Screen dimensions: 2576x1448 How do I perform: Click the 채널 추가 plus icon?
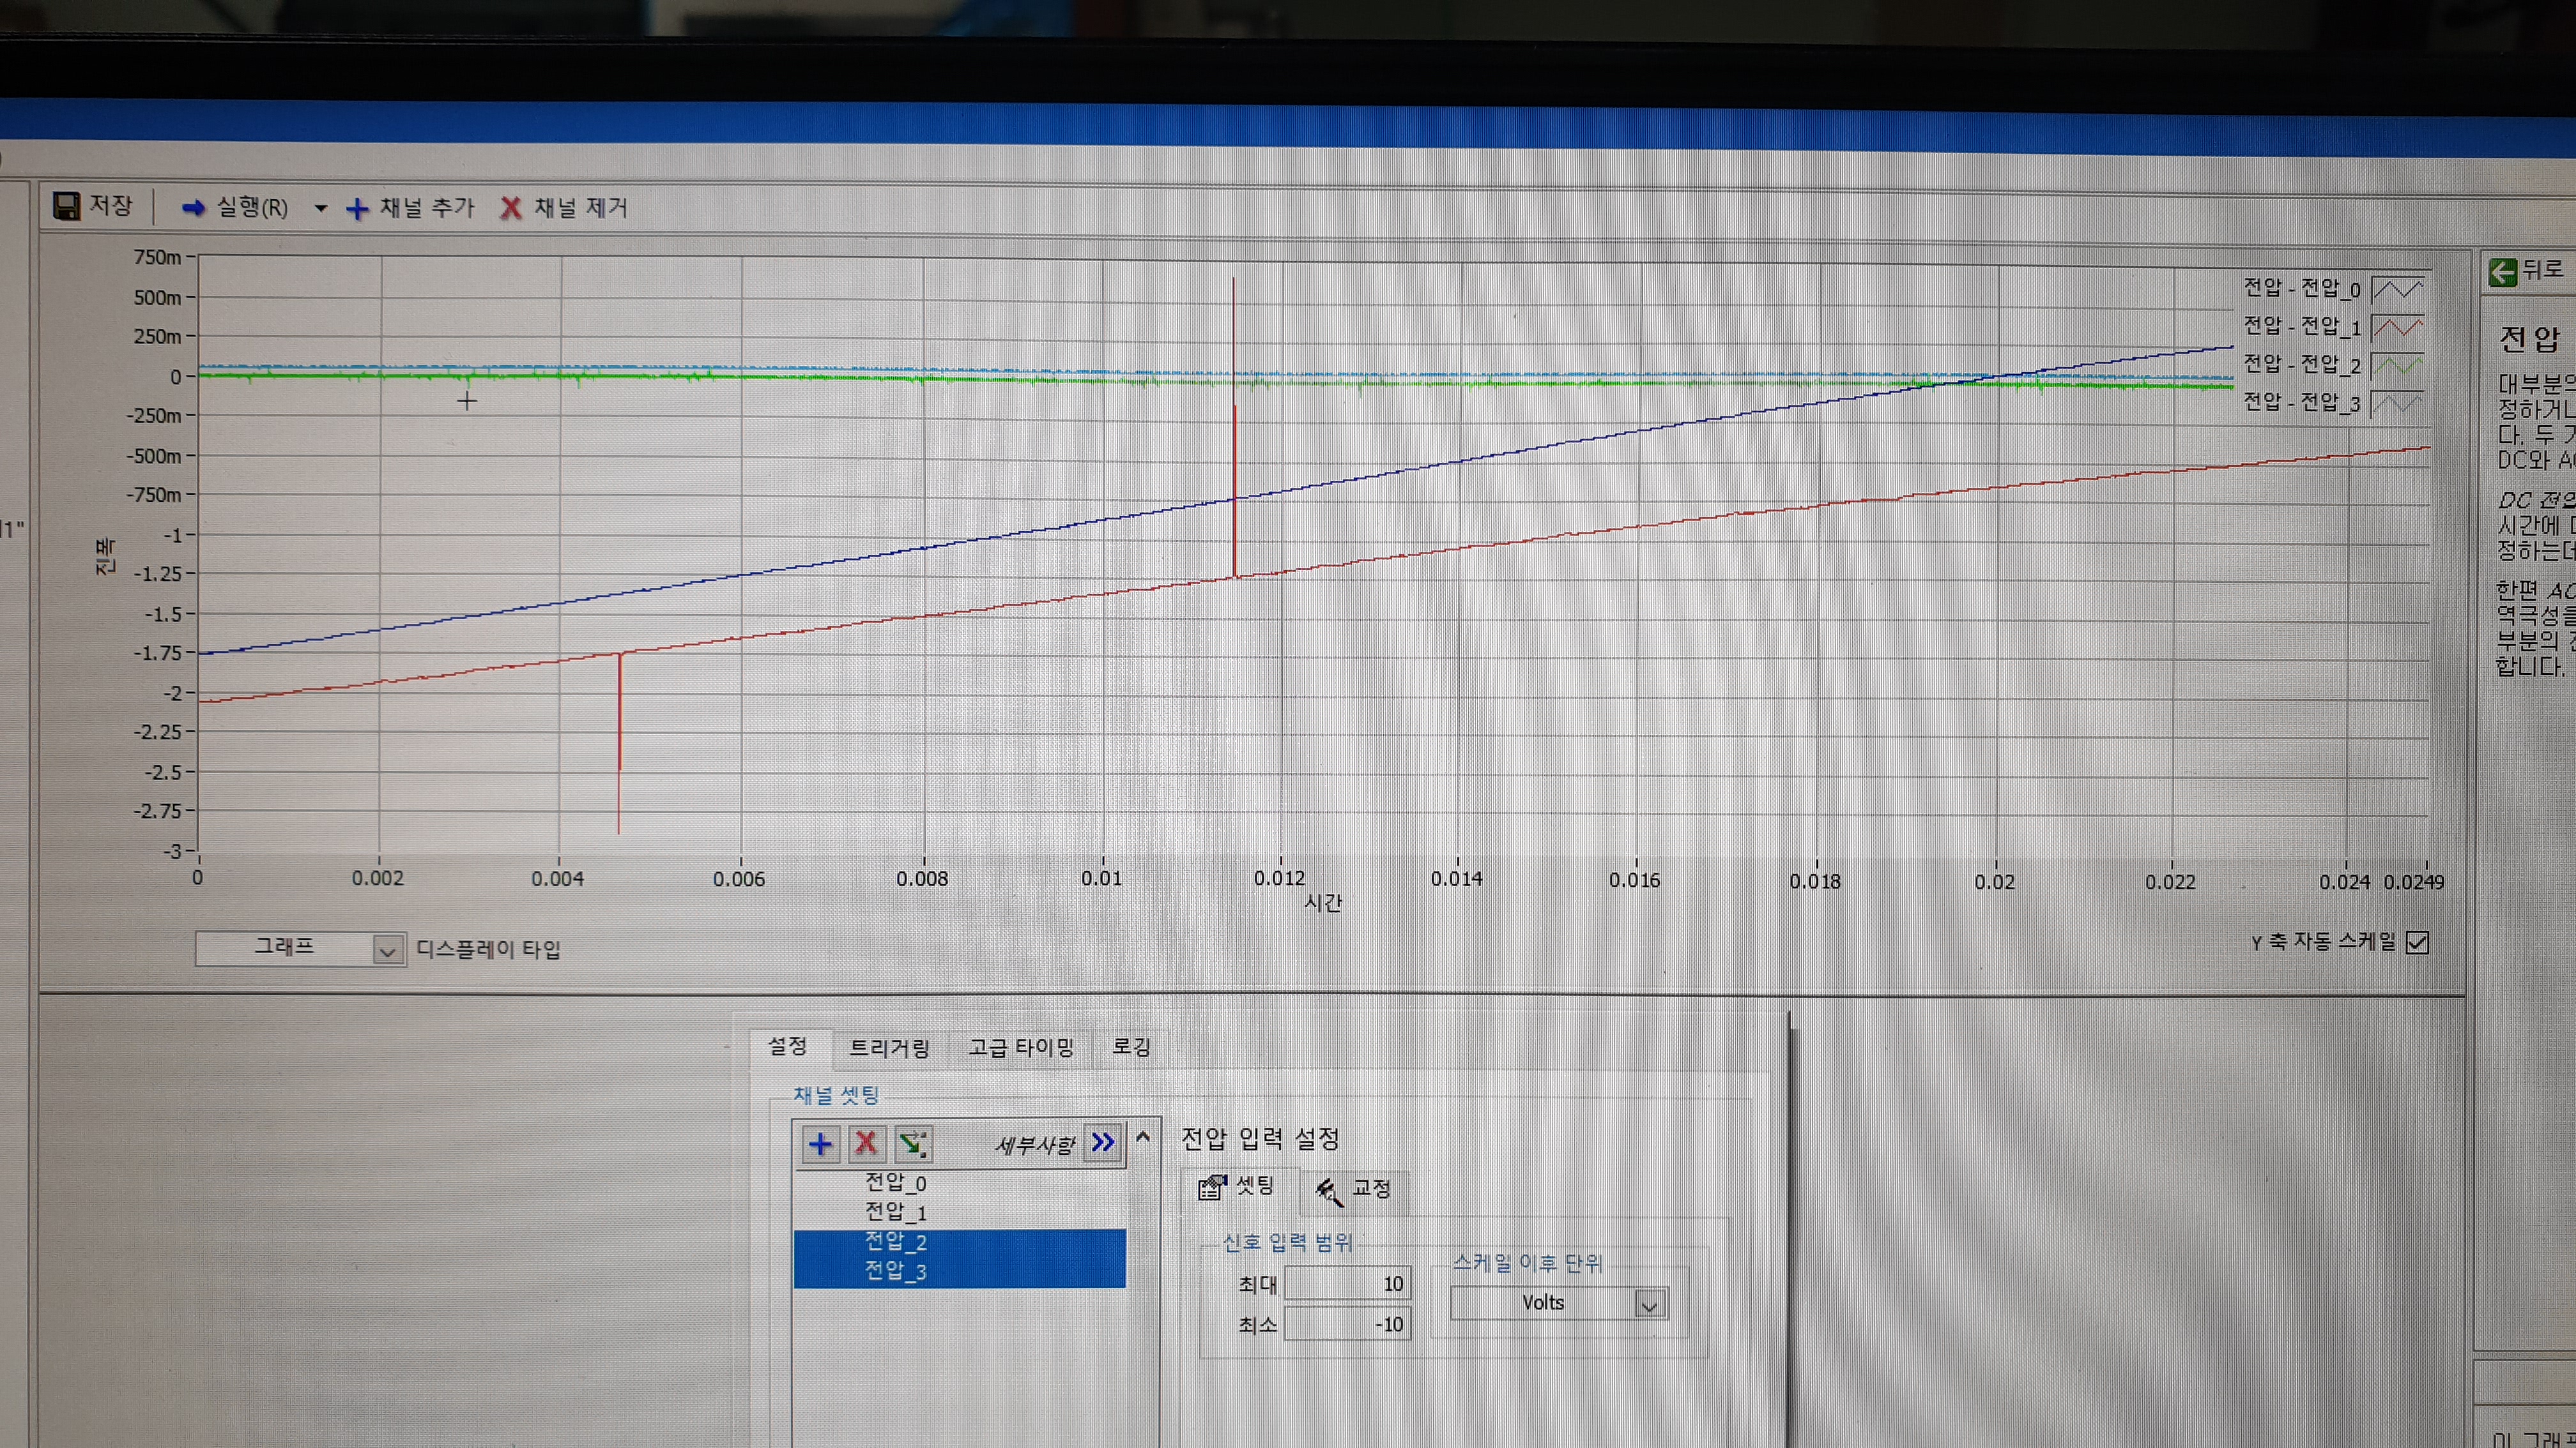(x=357, y=209)
